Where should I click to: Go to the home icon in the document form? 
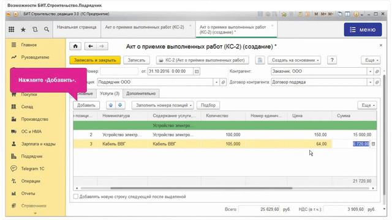pyautogui.click(x=75, y=46)
